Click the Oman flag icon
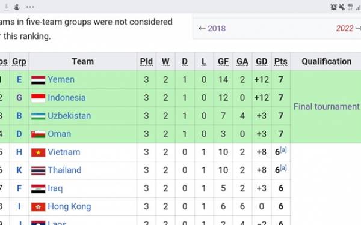Screen dimensions: 361x225 click(39, 134)
